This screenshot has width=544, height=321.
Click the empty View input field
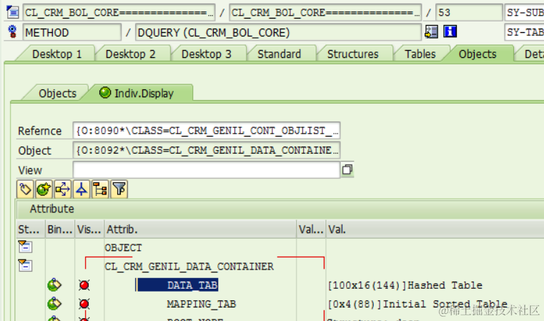click(x=207, y=170)
